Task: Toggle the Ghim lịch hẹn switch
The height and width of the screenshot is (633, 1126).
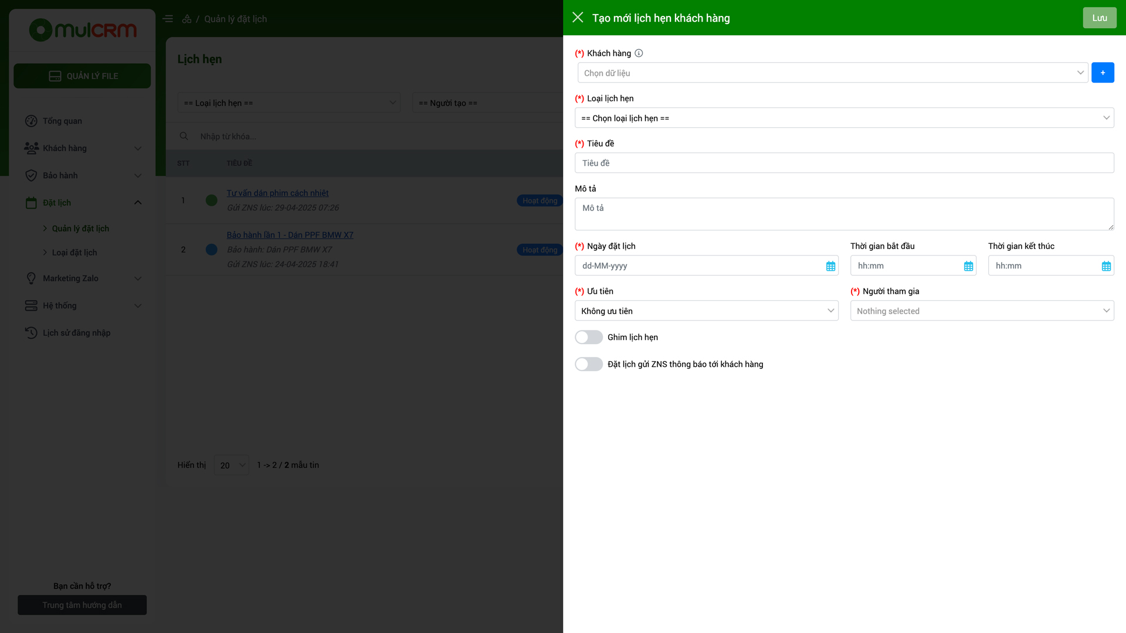Action: (x=588, y=337)
